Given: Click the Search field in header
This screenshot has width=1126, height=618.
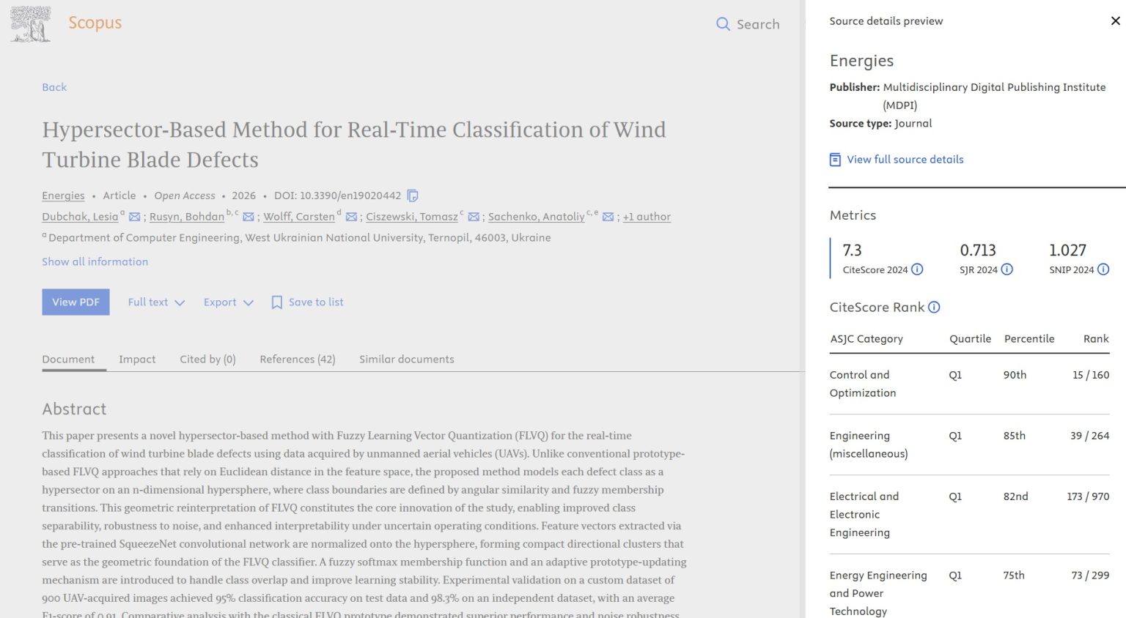Looking at the screenshot, I should coord(748,24).
